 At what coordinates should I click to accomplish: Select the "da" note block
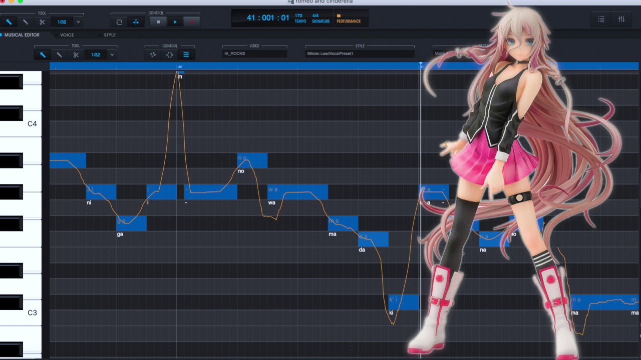tap(373, 238)
